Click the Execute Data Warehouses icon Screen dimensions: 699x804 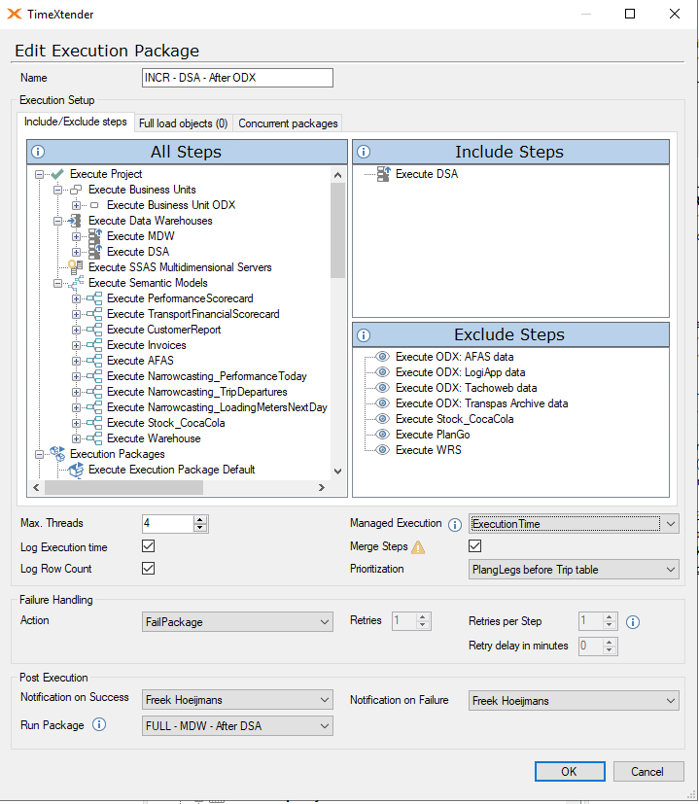[x=75, y=221]
